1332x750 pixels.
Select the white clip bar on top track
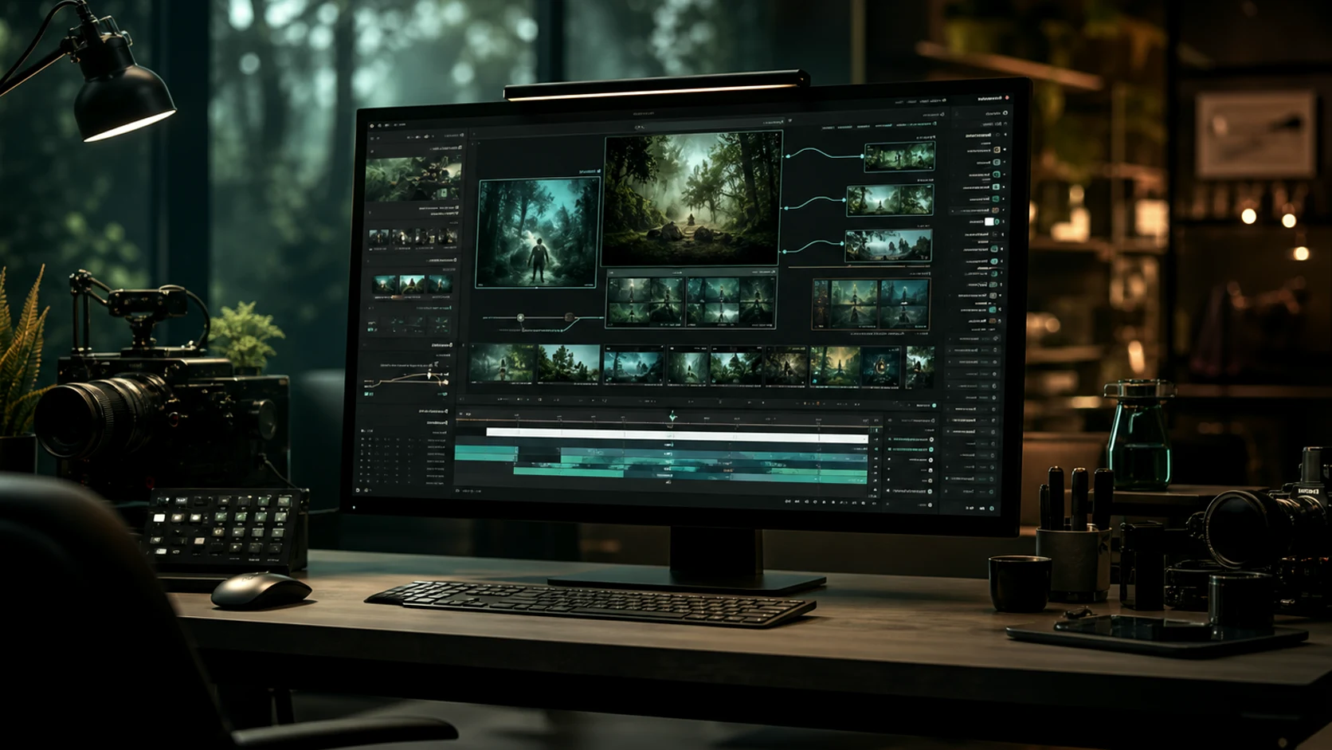[676, 435]
